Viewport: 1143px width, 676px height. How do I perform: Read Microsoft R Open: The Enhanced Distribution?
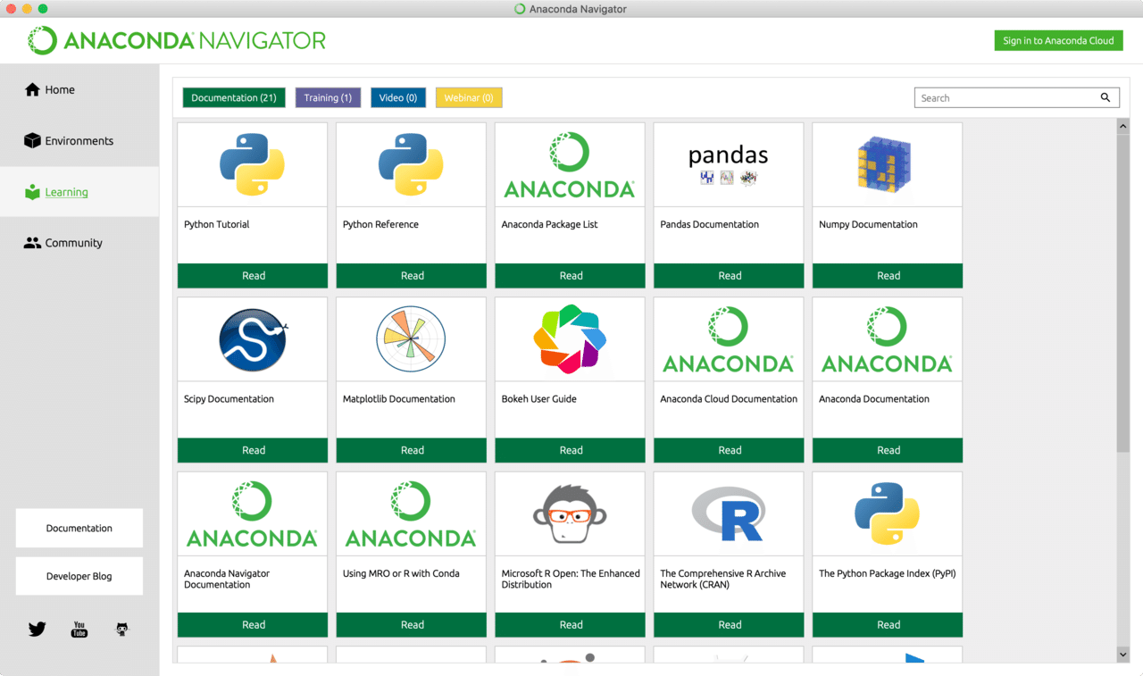(x=571, y=625)
